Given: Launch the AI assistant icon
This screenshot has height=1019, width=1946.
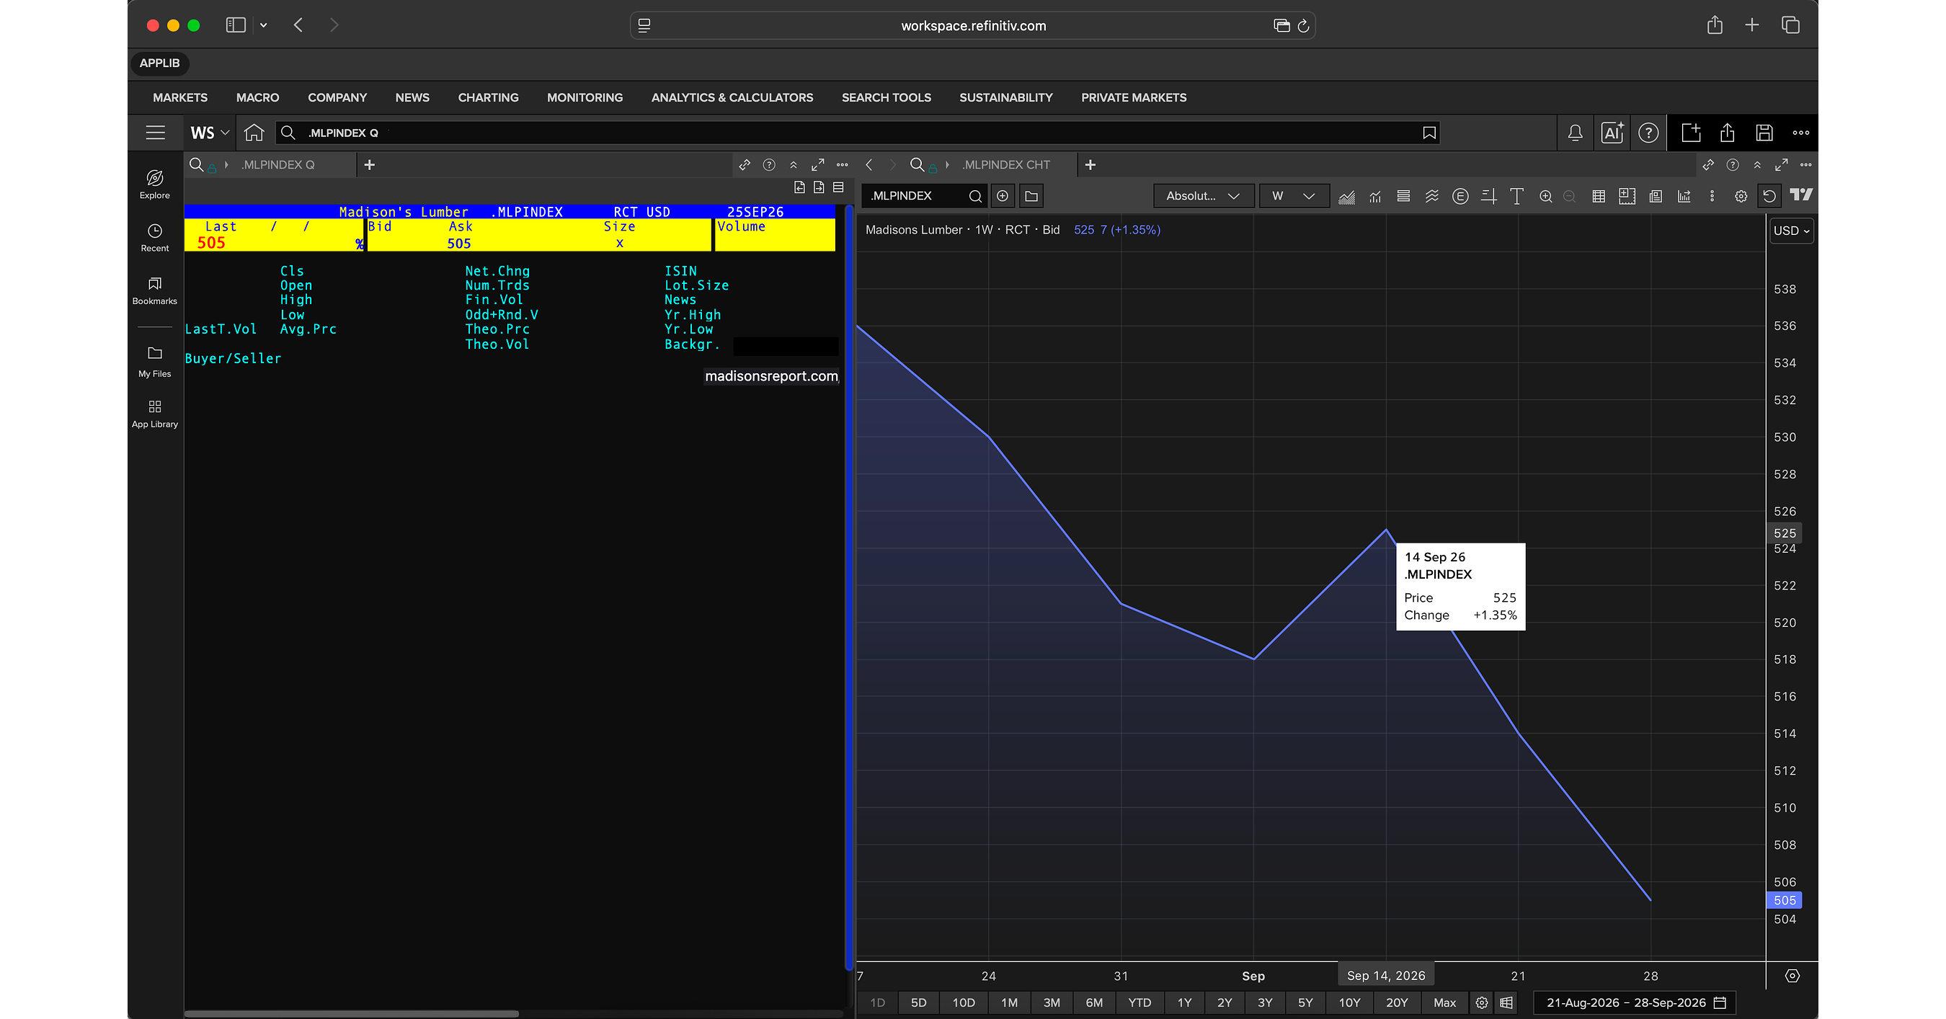Looking at the screenshot, I should pos(1612,133).
